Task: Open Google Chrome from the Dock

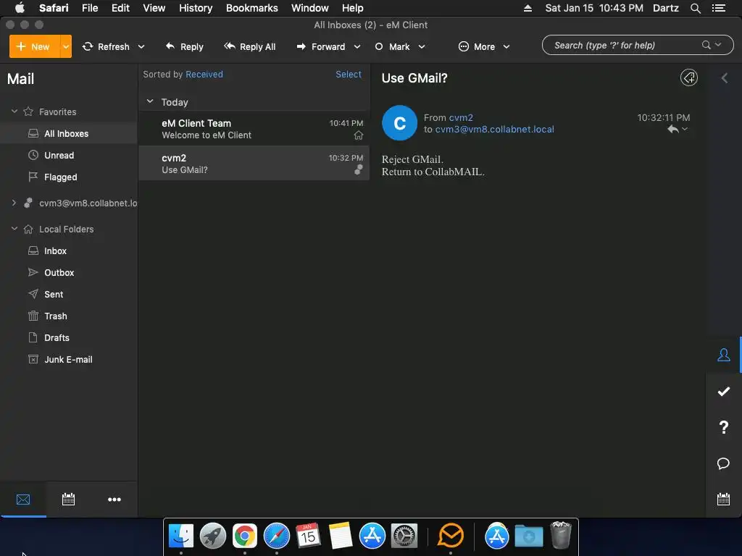Action: pos(245,536)
